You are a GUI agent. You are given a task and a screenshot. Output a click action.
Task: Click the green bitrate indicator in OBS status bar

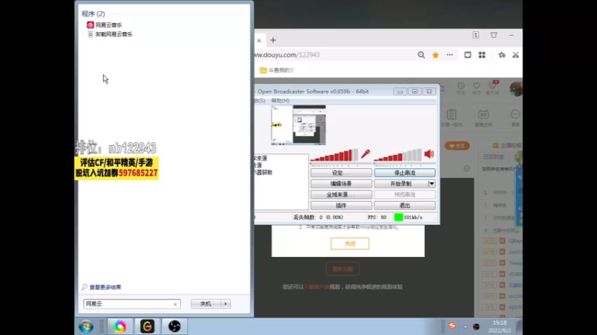(x=398, y=217)
